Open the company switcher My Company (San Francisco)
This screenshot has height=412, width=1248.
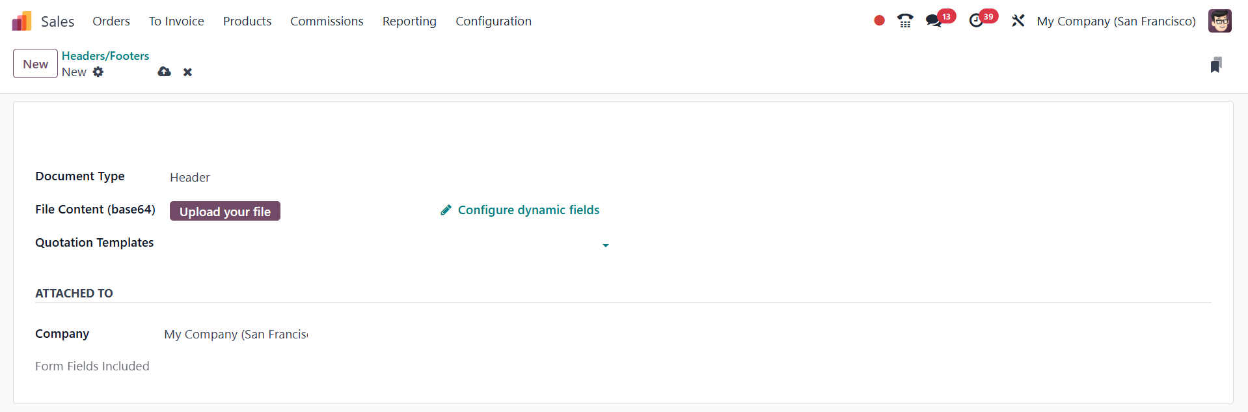[x=1116, y=21]
